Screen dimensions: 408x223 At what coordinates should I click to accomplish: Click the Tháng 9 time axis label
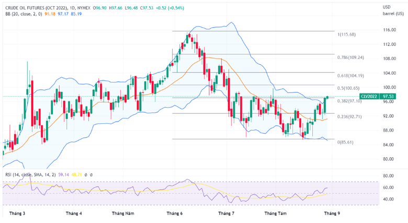tap(332, 214)
